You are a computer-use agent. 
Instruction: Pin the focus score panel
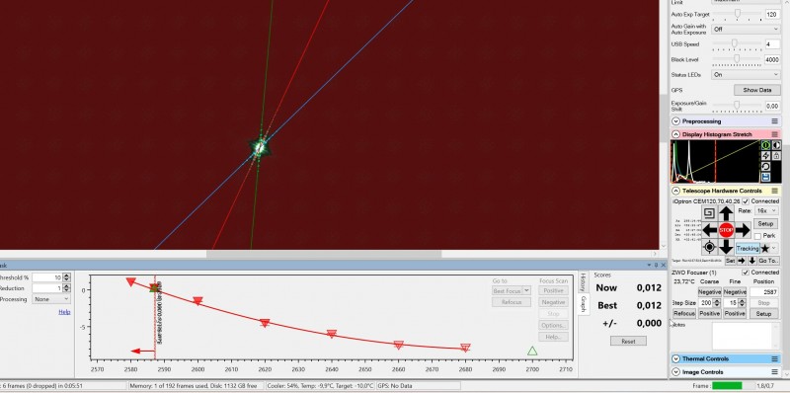(656, 265)
